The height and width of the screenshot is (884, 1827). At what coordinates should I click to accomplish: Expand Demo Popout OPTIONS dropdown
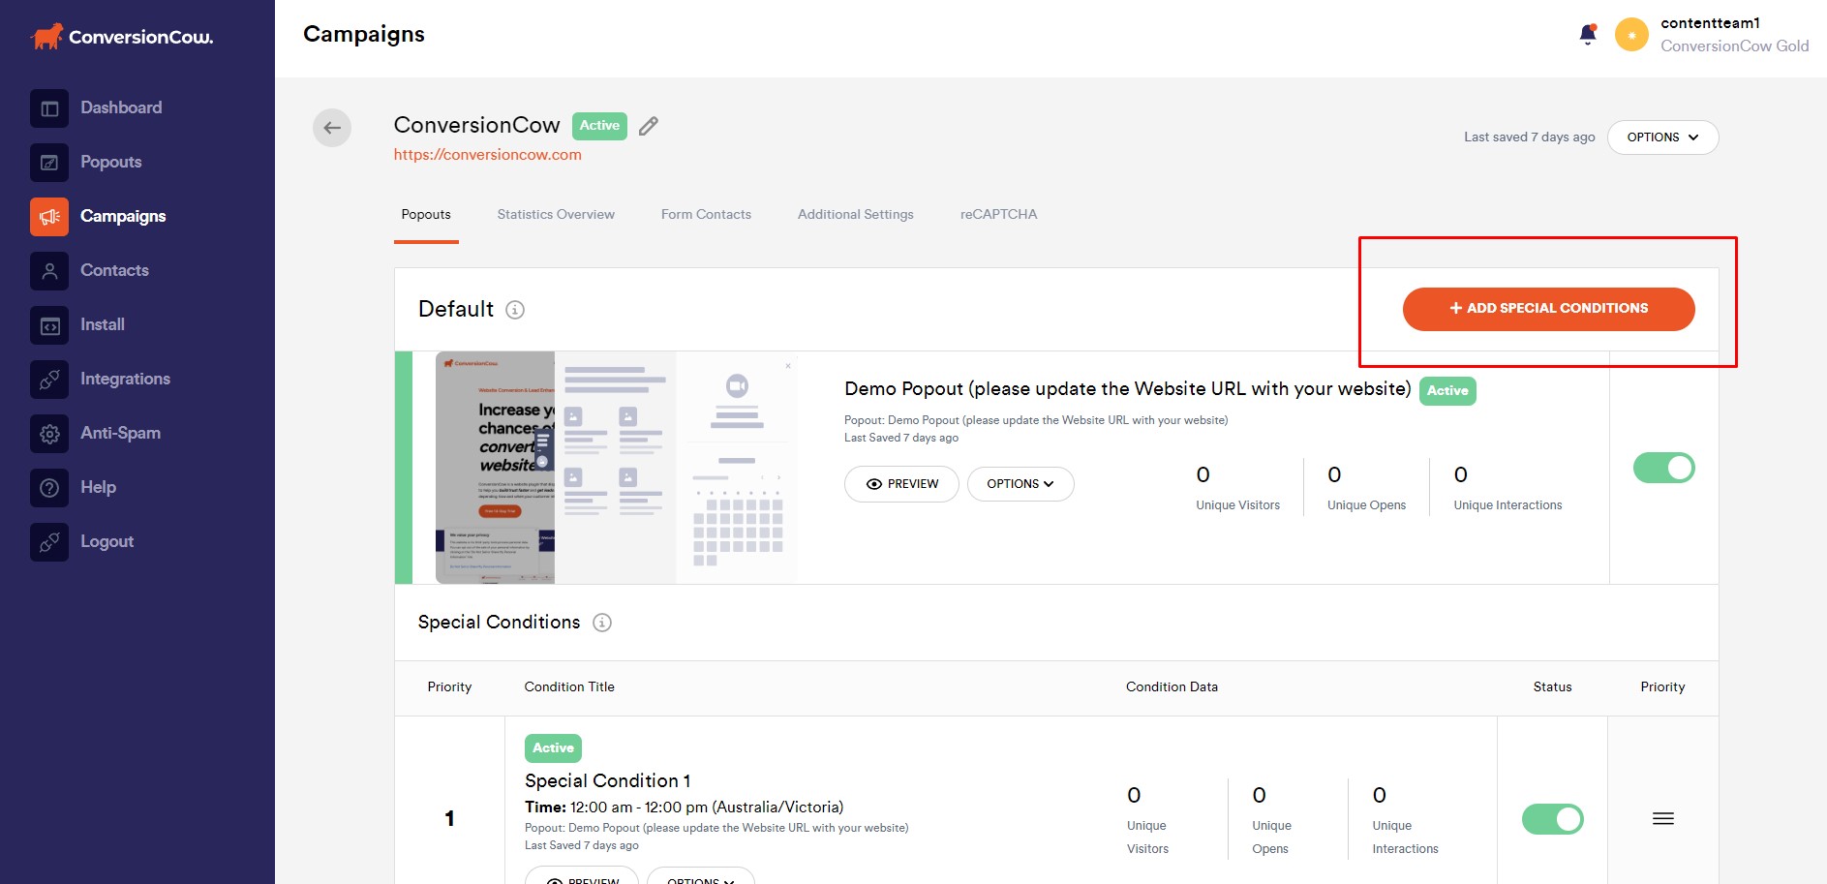1020,484
